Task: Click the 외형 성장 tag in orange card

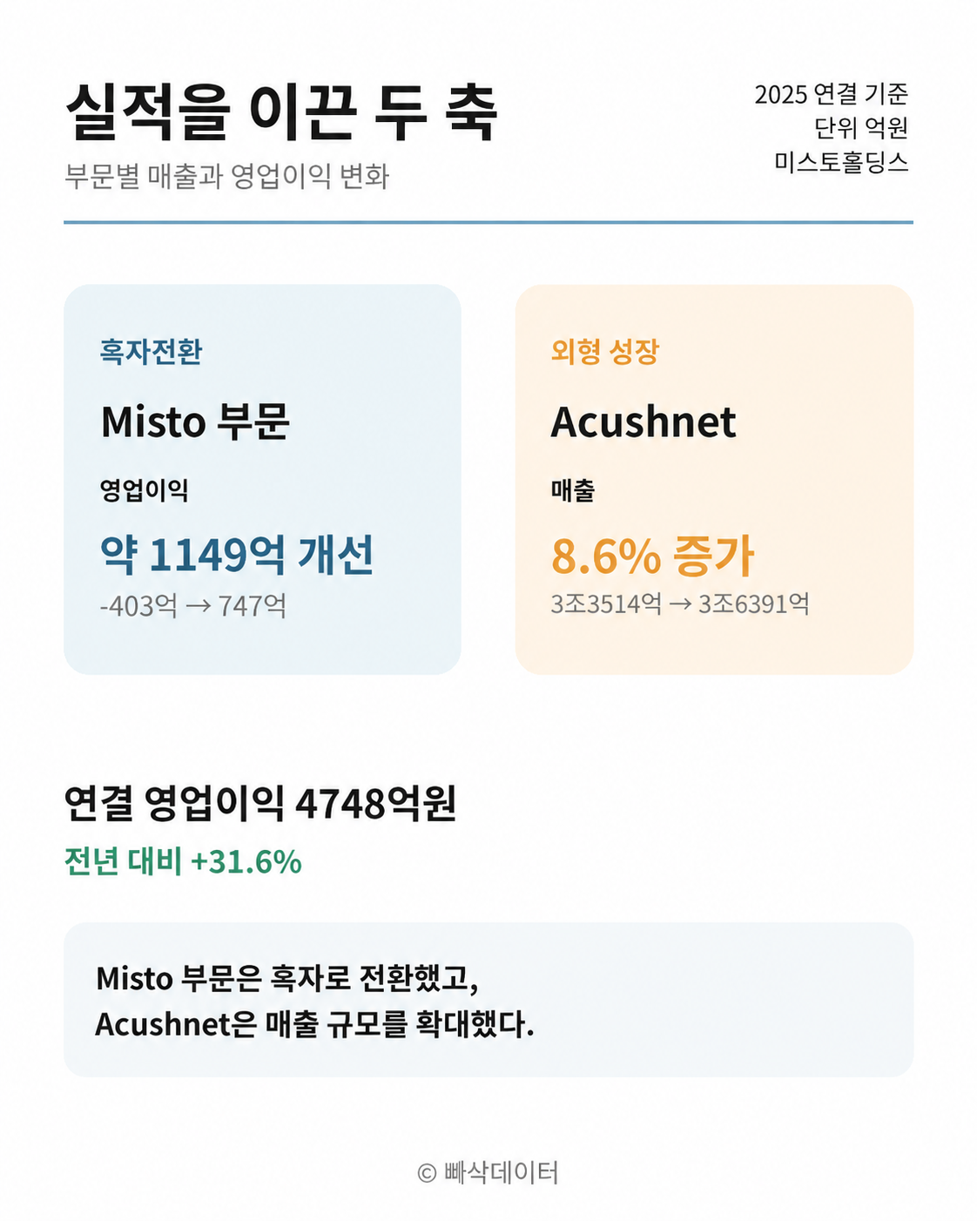Action: [x=604, y=352]
